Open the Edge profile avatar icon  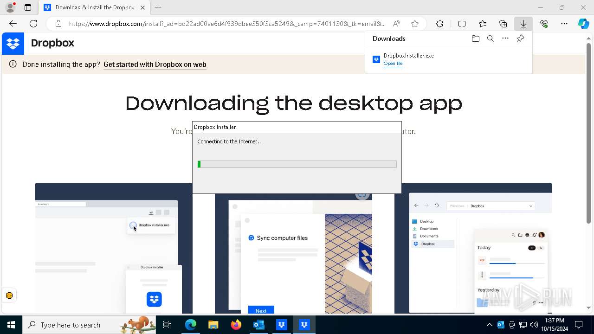click(10, 7)
